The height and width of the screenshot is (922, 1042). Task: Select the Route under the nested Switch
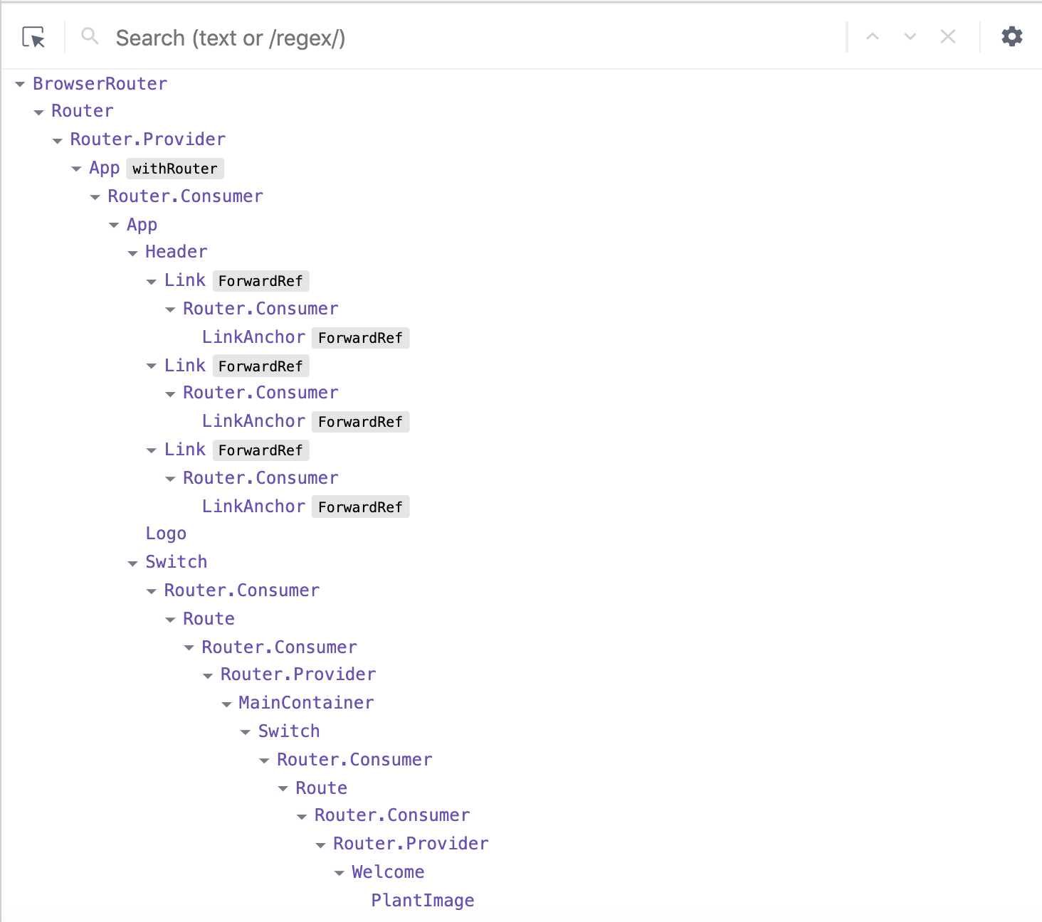321,788
